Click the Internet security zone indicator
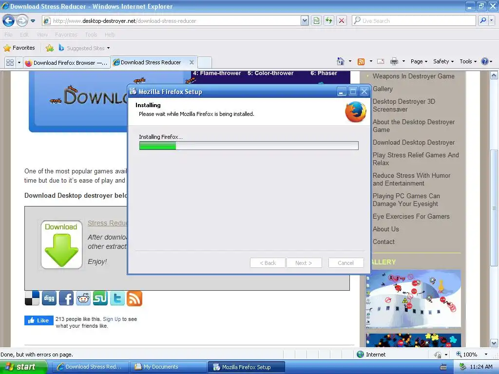Image resolution: width=499 pixels, height=374 pixels. click(371, 355)
